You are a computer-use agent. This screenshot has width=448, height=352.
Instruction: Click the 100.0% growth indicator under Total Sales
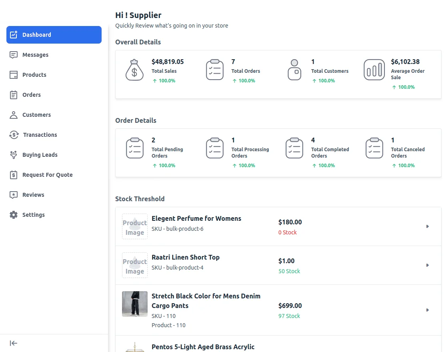click(164, 80)
